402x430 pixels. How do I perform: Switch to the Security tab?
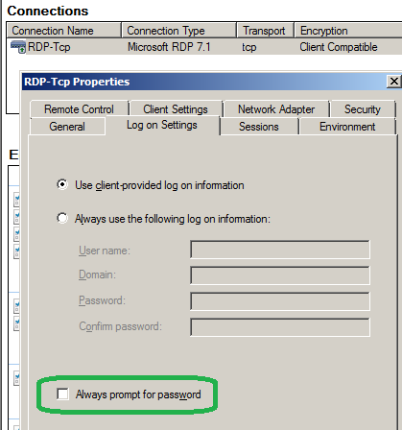[x=363, y=109]
